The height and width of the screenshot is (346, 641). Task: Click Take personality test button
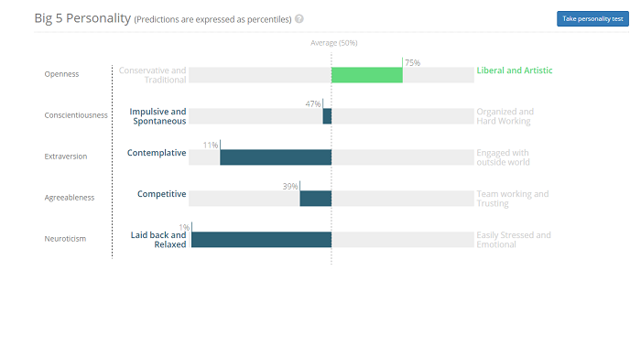point(592,19)
